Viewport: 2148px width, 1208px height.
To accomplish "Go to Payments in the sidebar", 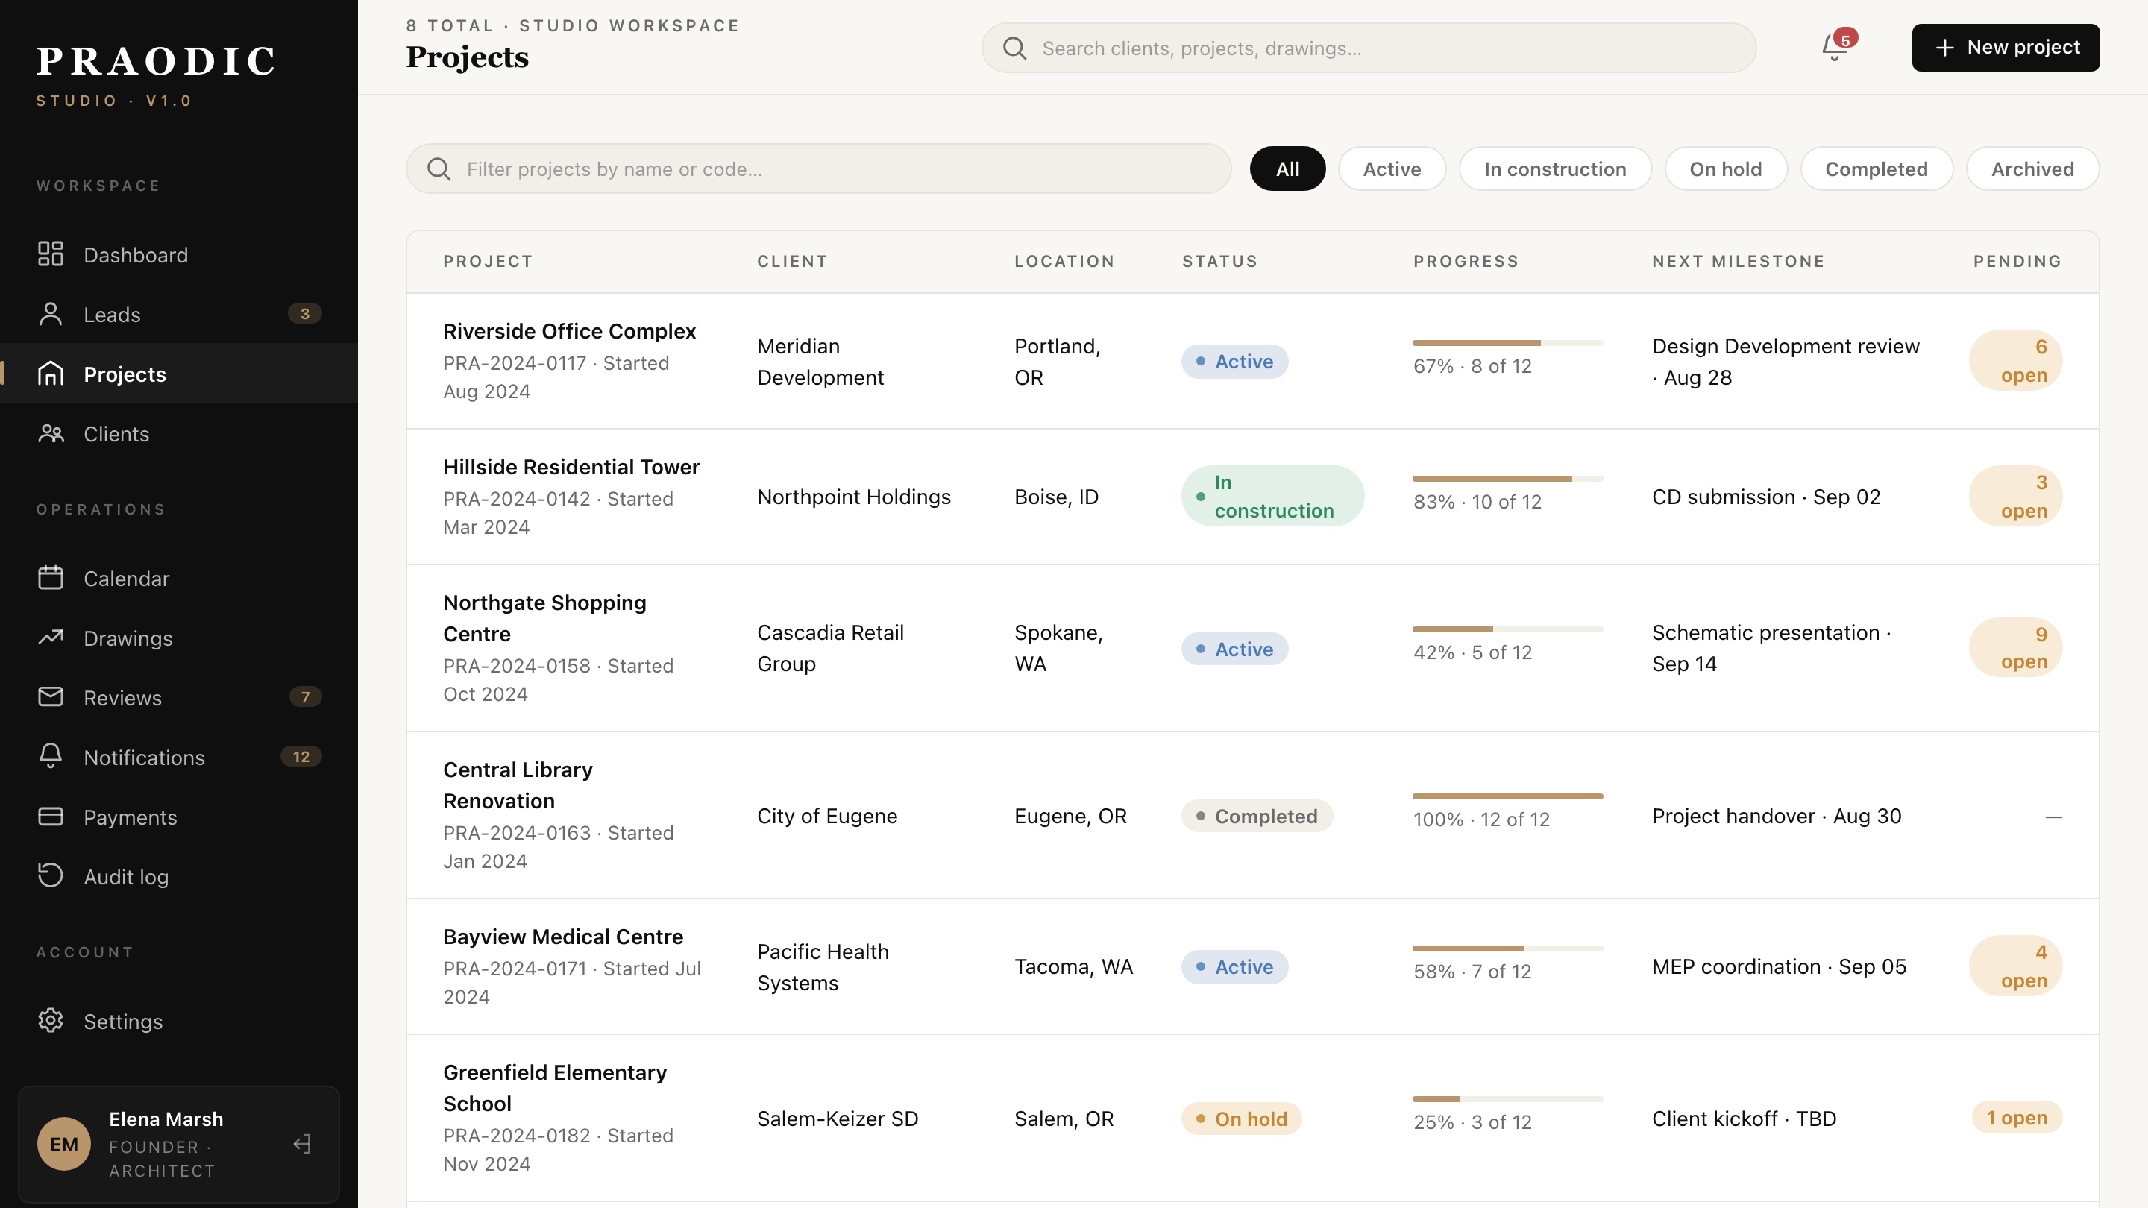I will click(178, 817).
